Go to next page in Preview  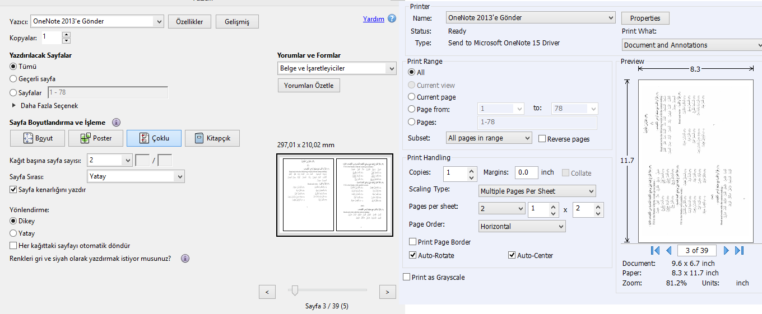[x=726, y=250]
